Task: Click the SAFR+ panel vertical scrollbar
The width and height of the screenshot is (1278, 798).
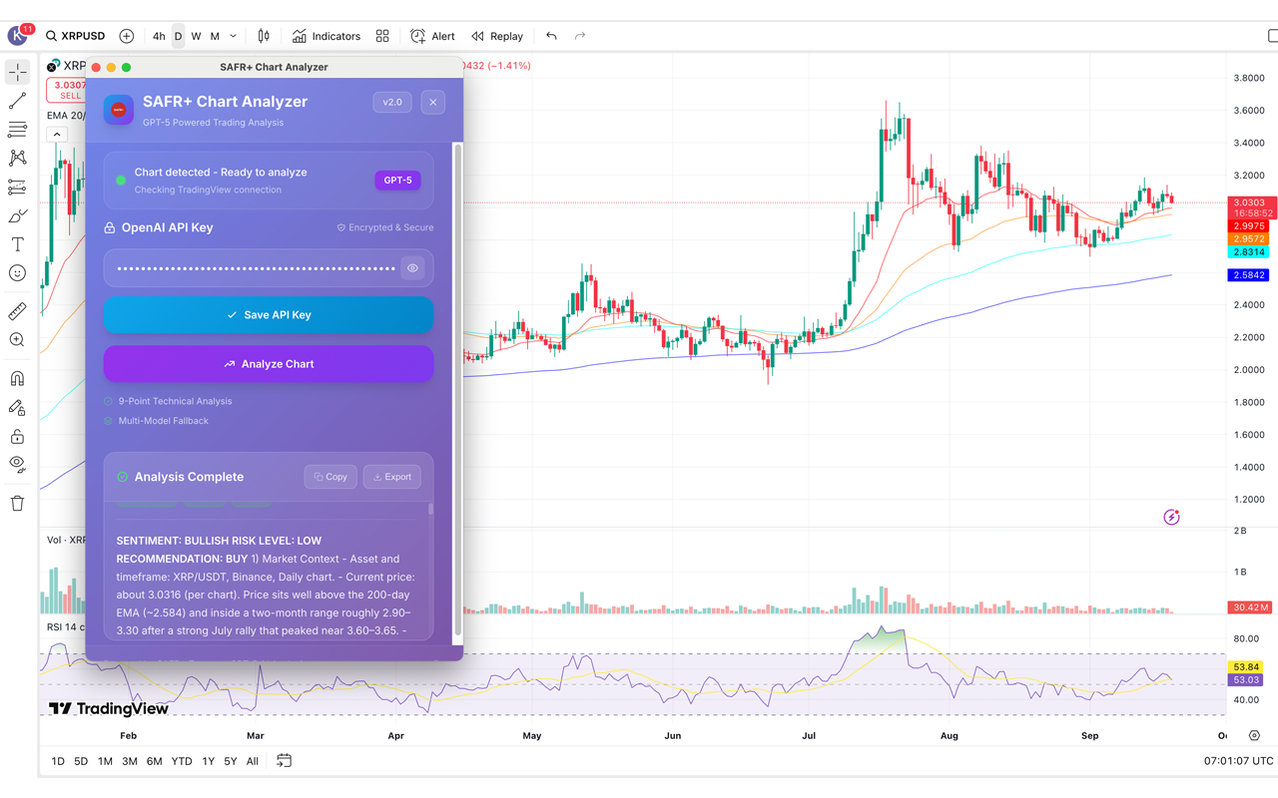Action: click(x=458, y=389)
